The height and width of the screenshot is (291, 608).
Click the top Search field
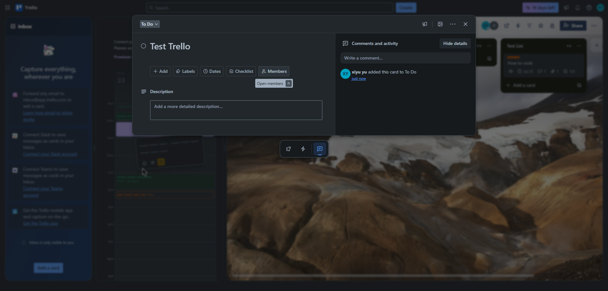pyautogui.click(x=270, y=8)
